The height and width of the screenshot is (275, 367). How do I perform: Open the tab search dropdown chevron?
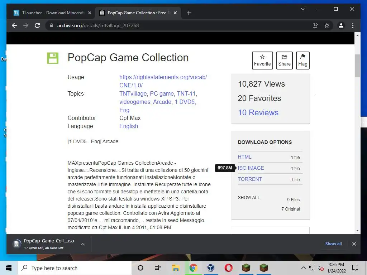tap(302, 9)
